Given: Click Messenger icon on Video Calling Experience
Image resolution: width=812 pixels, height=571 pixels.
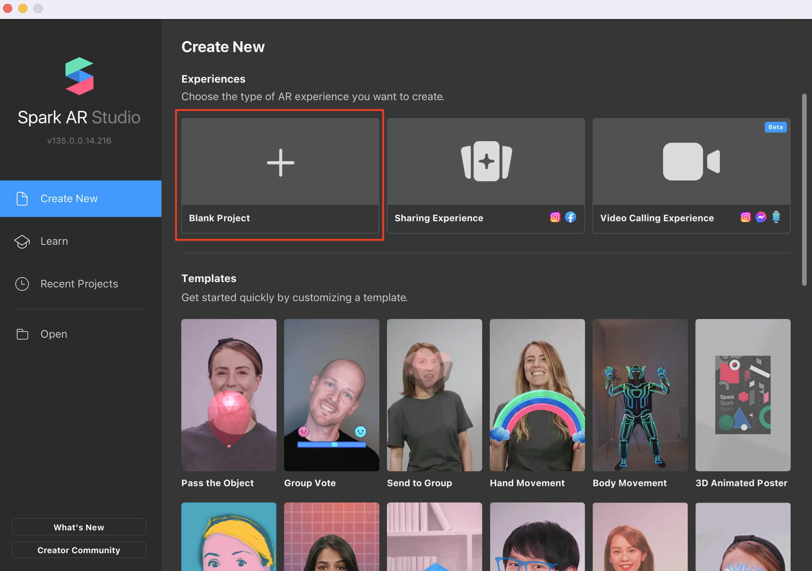Looking at the screenshot, I should coord(761,217).
